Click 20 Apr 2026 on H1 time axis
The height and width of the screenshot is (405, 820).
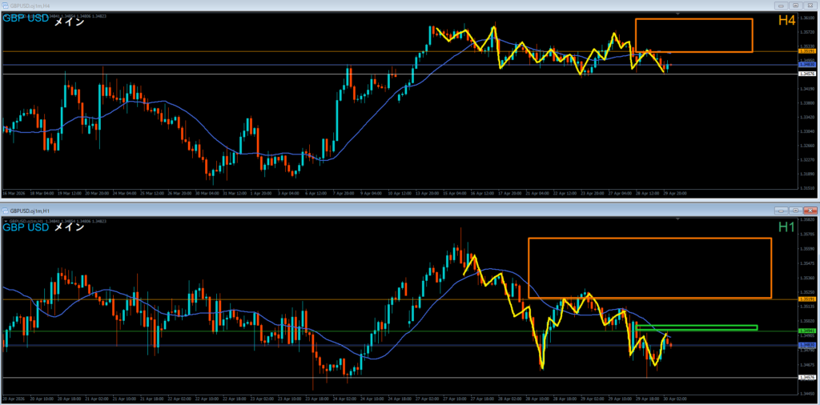14,399
